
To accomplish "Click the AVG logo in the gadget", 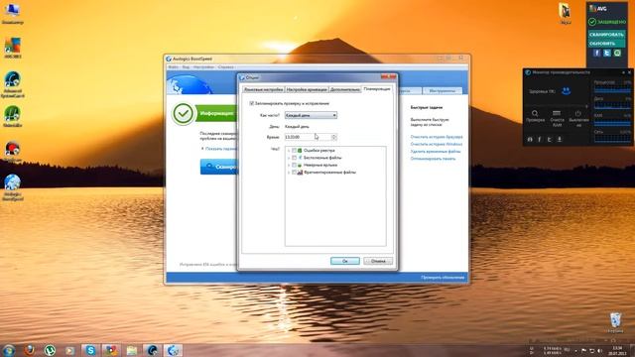I will pos(598,9).
